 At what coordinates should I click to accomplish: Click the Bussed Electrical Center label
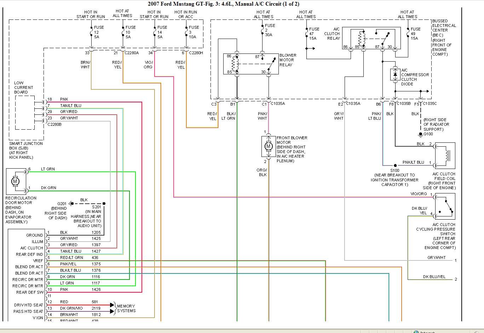click(x=444, y=38)
